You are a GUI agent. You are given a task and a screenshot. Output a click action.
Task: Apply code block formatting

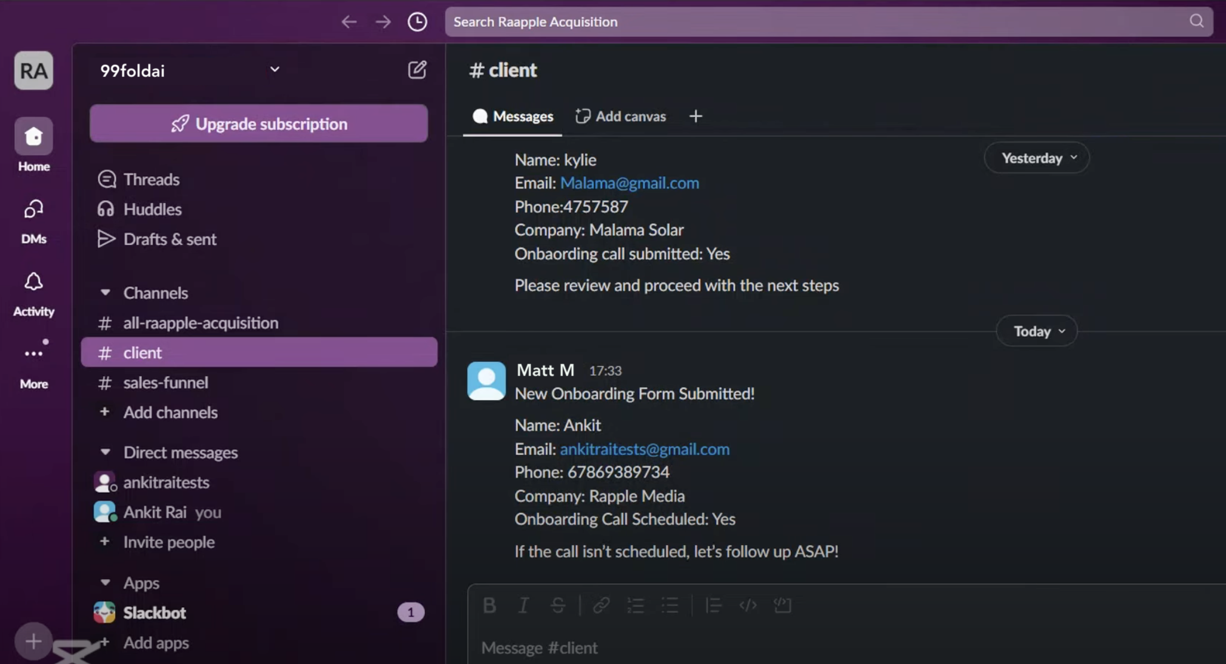coord(783,605)
